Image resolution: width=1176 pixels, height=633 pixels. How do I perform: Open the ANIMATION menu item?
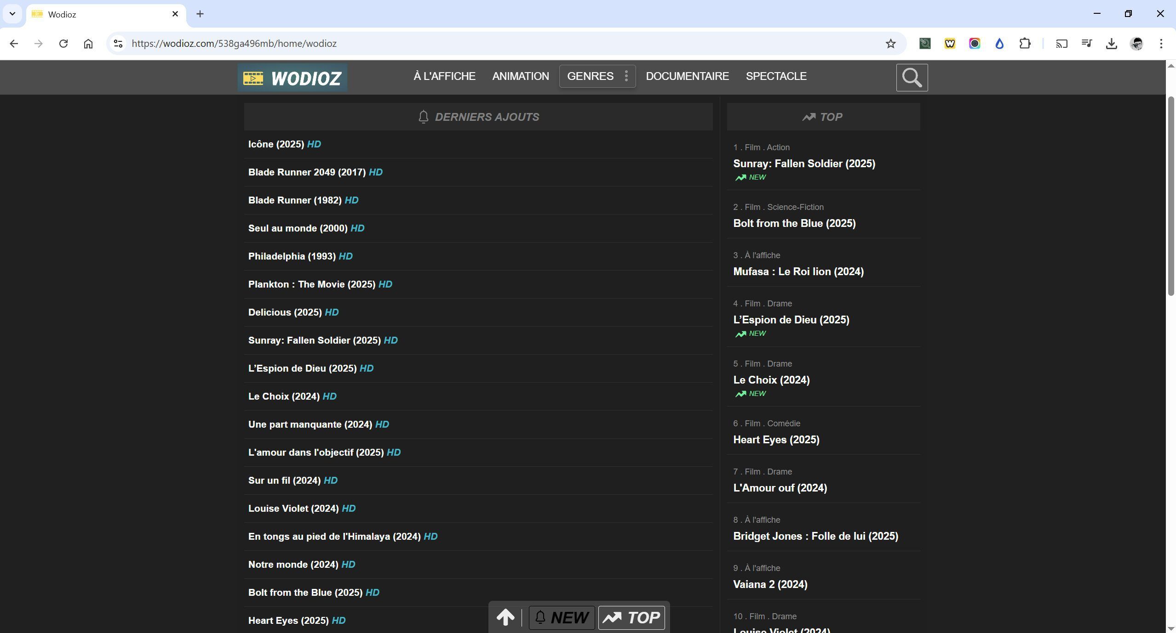[520, 76]
